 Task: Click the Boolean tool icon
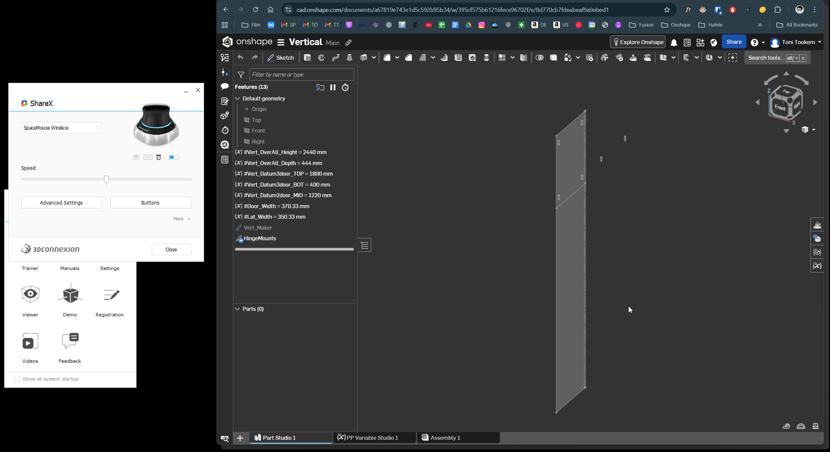point(539,58)
